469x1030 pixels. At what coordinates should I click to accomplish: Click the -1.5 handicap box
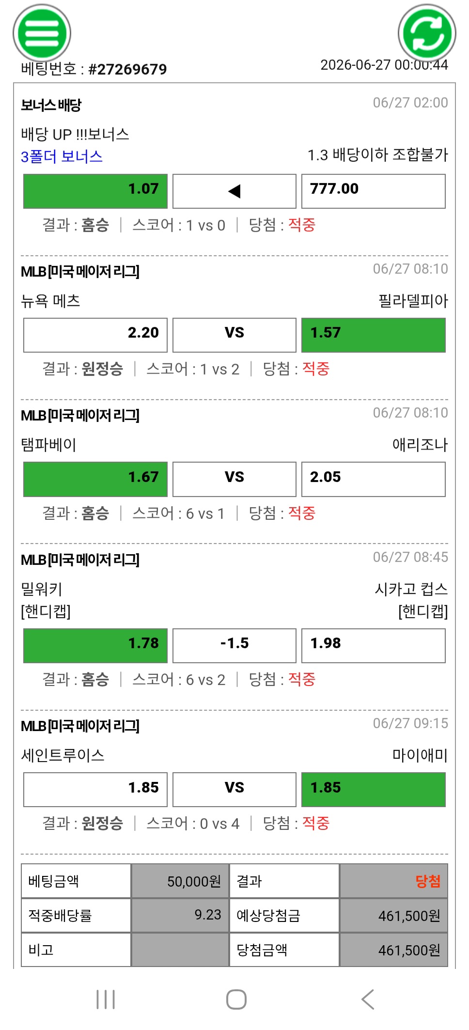coord(234,646)
